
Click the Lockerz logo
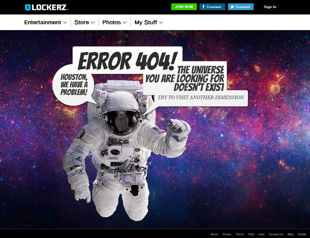click(46, 7)
